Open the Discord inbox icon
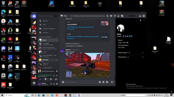This screenshot has width=174, height=97. [140, 16]
